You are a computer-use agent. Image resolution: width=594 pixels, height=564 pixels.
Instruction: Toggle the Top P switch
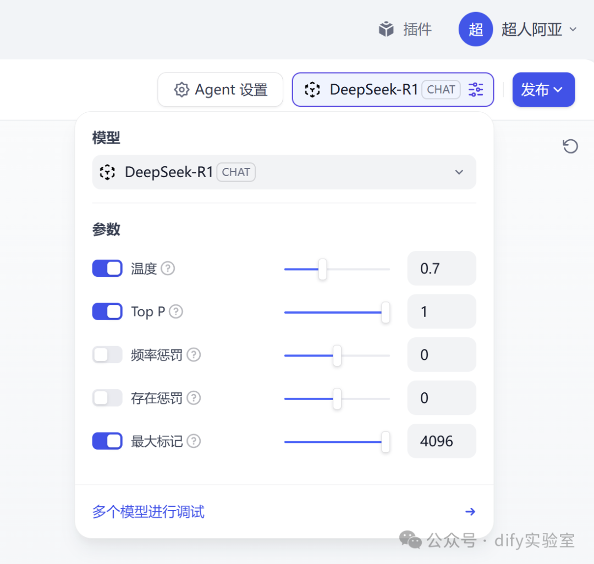(107, 311)
